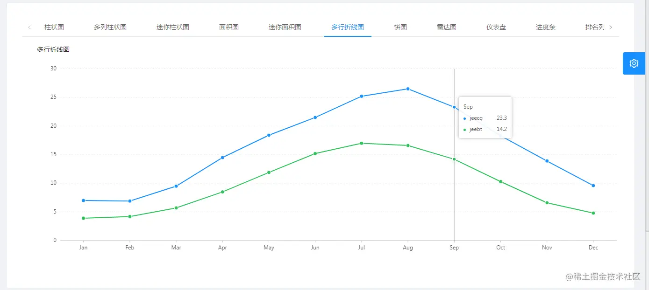Open the 仪表盘 tab
The width and height of the screenshot is (649, 290).
click(x=496, y=27)
